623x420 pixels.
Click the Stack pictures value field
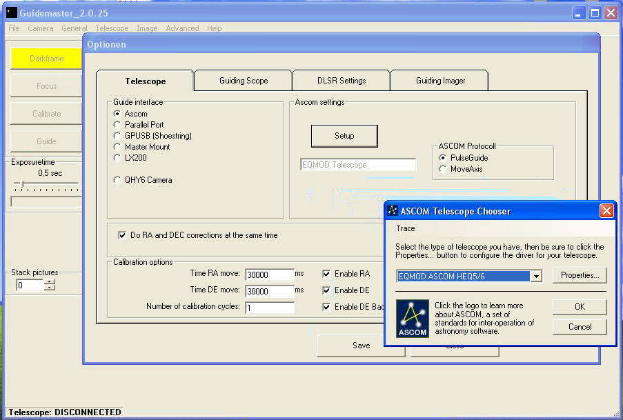pyautogui.click(x=30, y=285)
